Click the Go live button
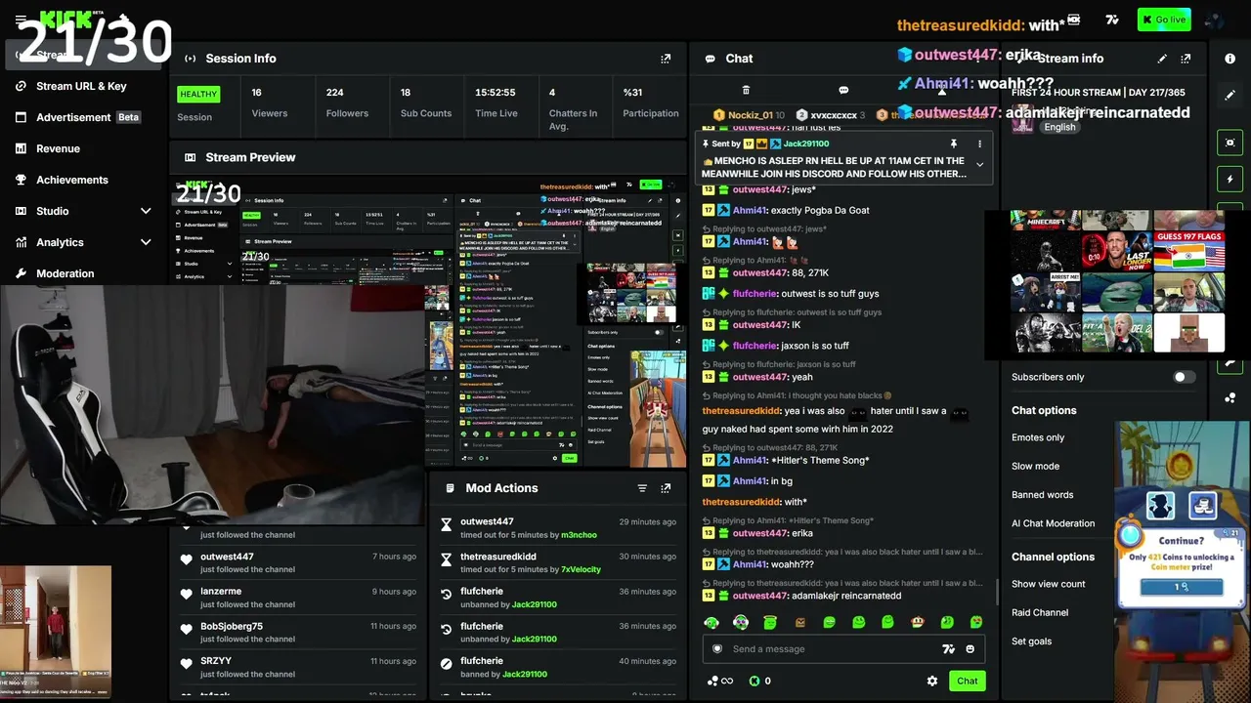The height and width of the screenshot is (703, 1251). point(1164,20)
